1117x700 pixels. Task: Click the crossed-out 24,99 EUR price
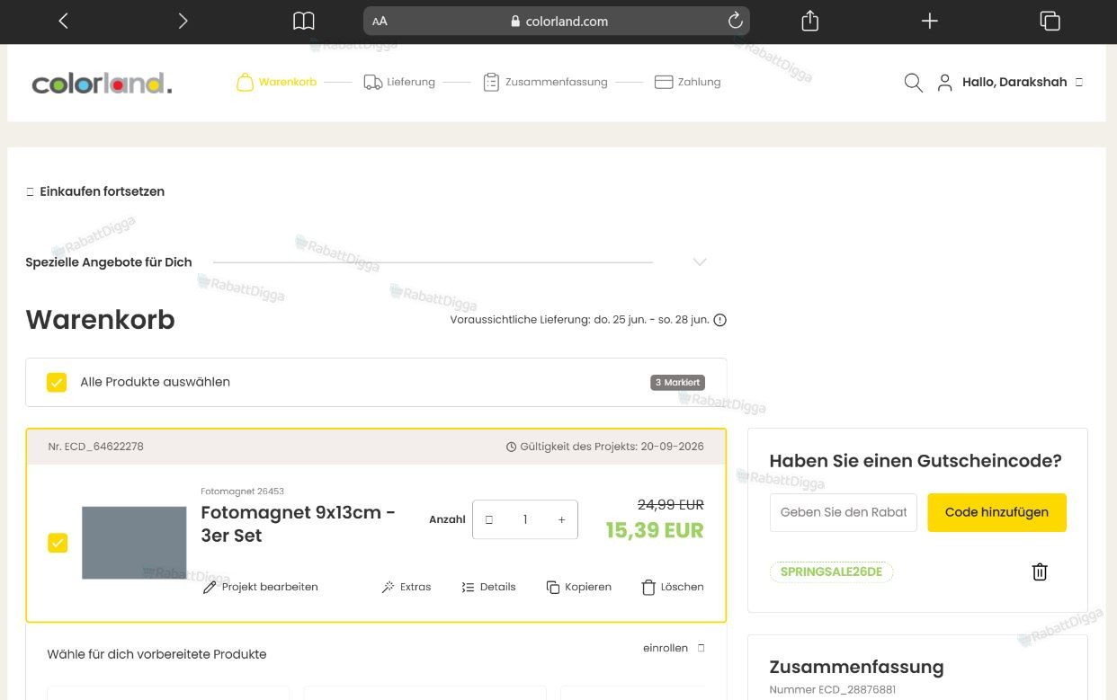click(x=670, y=505)
